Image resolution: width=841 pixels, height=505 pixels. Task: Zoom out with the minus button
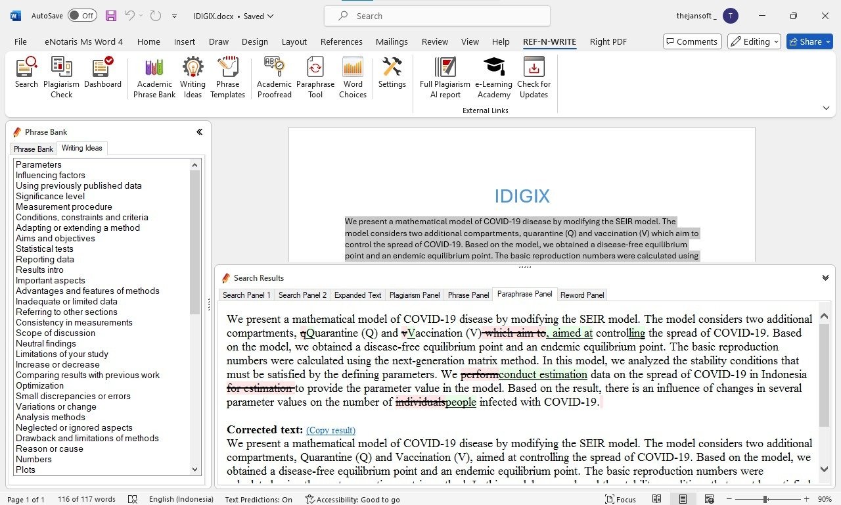pyautogui.click(x=729, y=499)
